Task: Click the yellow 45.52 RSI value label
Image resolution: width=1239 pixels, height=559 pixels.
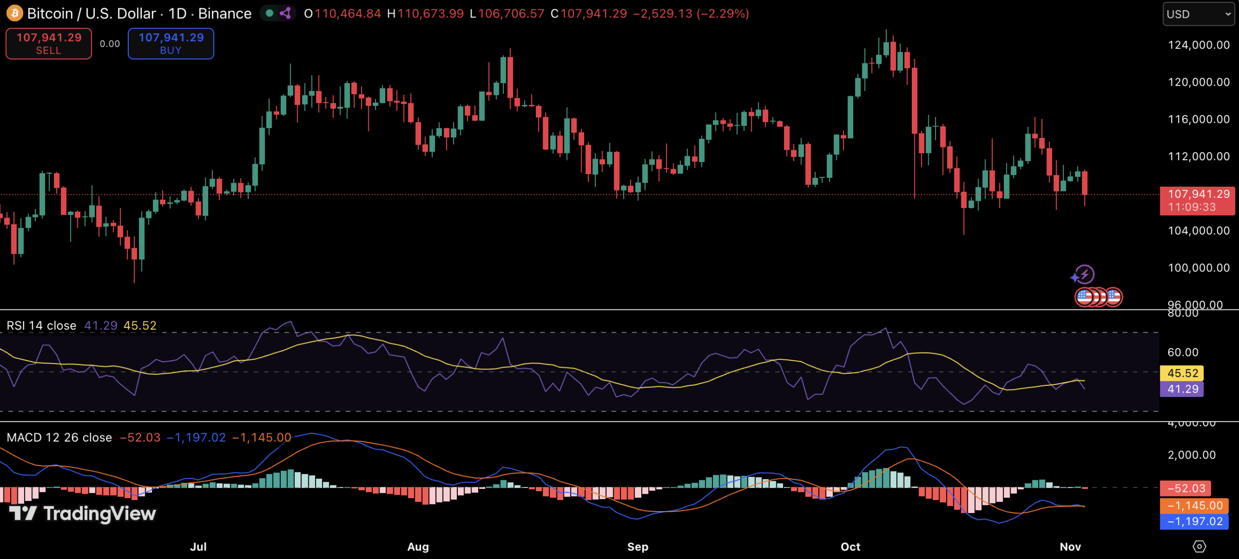Action: tap(1181, 373)
